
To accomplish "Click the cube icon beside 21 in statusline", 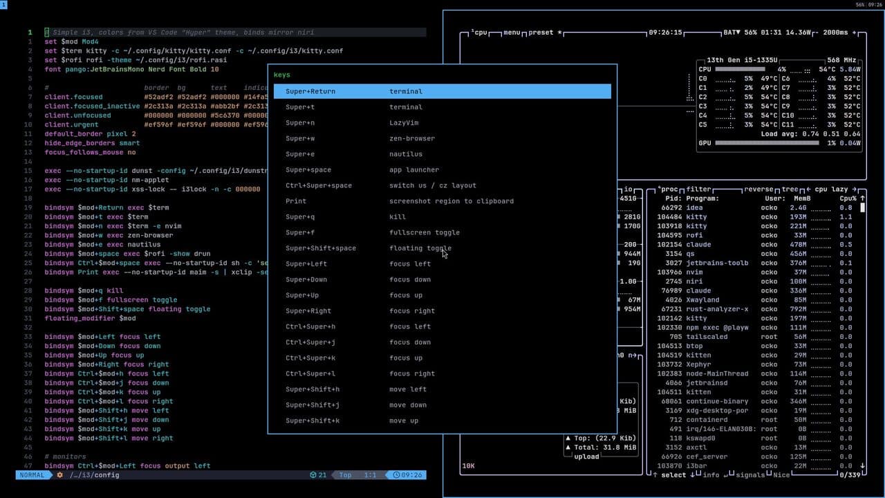I will point(313,475).
